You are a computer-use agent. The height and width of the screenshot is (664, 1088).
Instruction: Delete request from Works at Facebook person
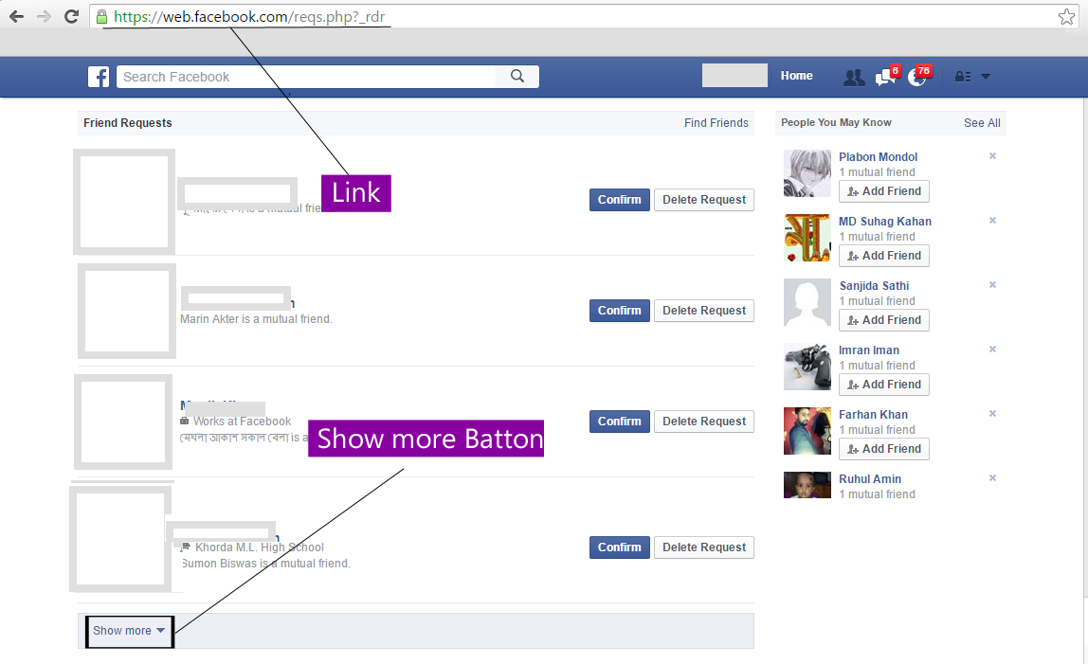(703, 422)
